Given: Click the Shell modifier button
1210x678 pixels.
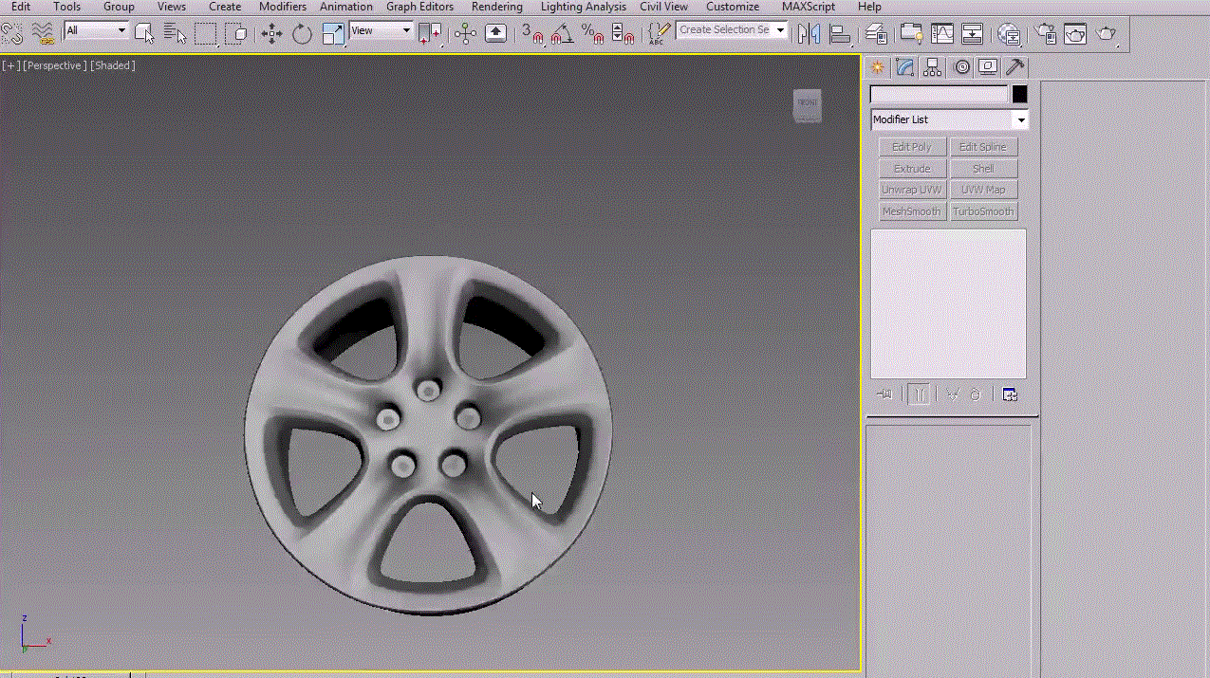Looking at the screenshot, I should 983,169.
